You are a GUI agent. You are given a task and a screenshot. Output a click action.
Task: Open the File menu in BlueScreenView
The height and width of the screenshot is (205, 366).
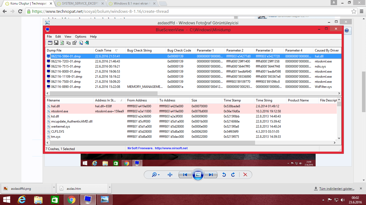pyautogui.click(x=49, y=37)
